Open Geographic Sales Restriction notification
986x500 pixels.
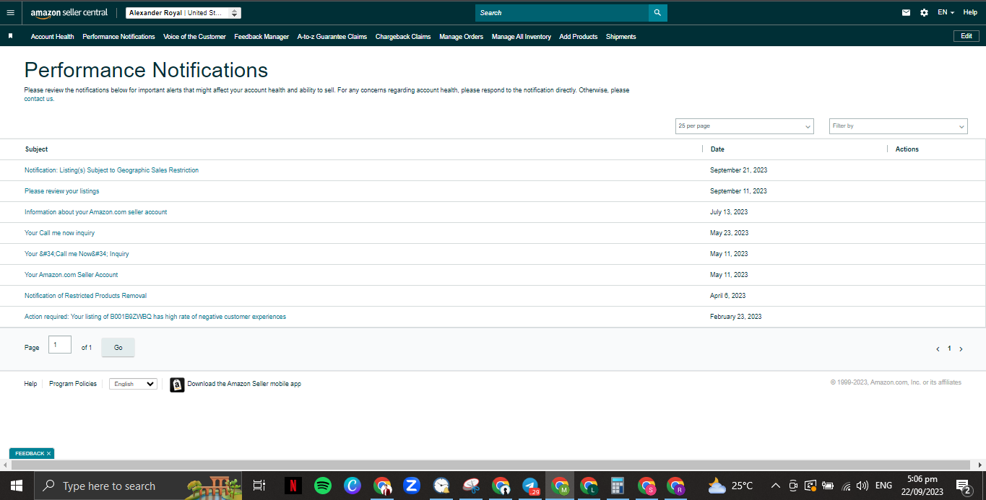click(x=111, y=170)
